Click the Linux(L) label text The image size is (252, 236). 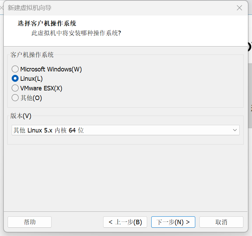(31, 79)
